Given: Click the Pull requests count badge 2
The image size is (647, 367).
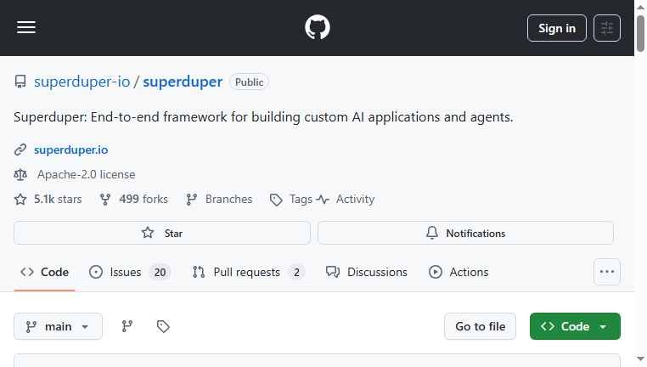Looking at the screenshot, I should click(296, 272).
